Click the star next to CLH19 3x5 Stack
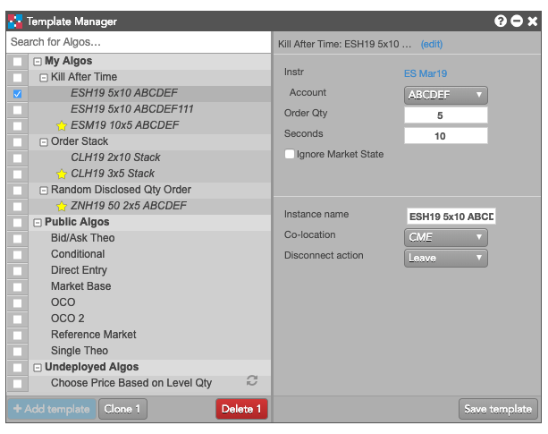This screenshot has width=548, height=434. (x=62, y=174)
